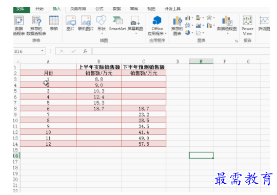Insert a scatter chart
This screenshot has height=195, width=277.
coord(199,33)
